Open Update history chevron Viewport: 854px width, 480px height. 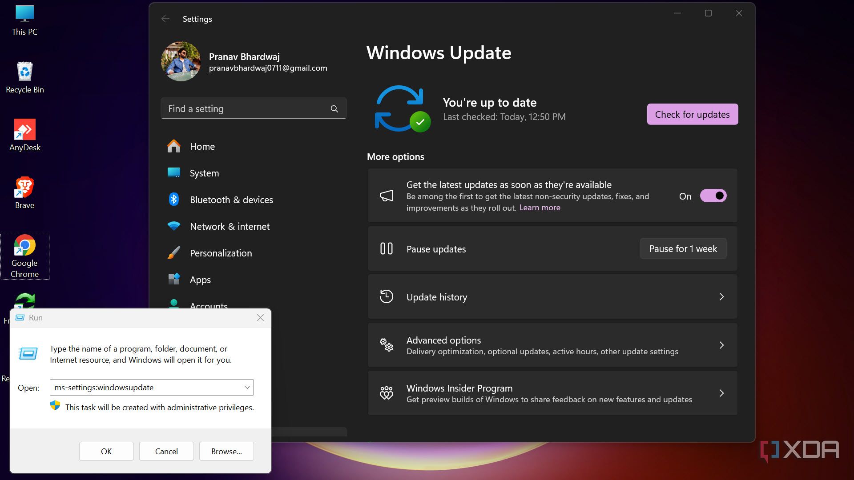point(721,296)
